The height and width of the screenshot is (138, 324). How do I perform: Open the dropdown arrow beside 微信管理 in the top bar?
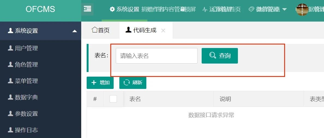tap(284, 9)
